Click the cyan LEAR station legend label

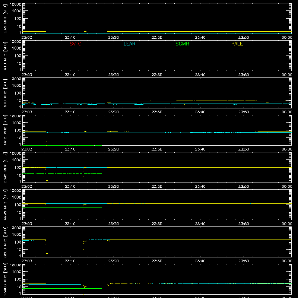point(129,44)
